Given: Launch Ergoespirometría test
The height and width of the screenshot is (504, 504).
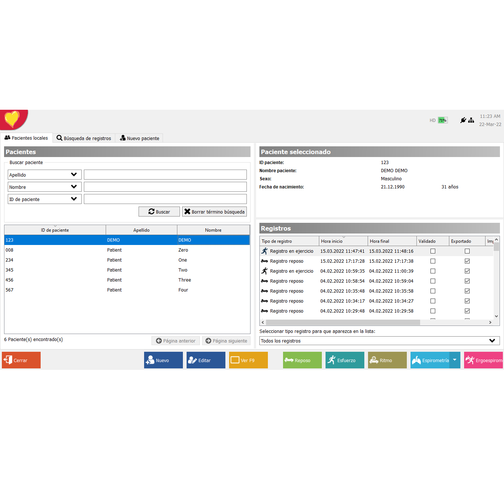Looking at the screenshot, I should pyautogui.click(x=483, y=360).
